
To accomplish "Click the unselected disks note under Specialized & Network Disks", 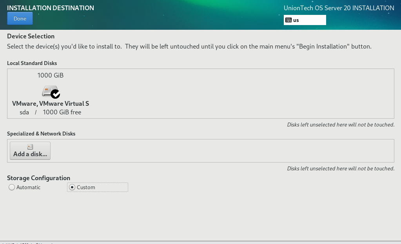I will 341,169.
